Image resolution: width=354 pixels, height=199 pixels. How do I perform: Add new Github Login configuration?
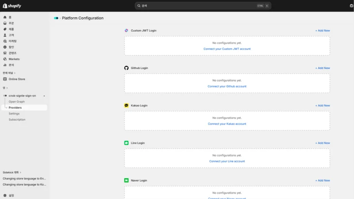323,68
